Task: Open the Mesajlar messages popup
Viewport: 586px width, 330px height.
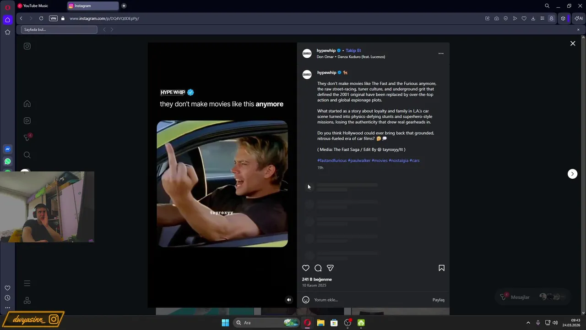Action: click(x=532, y=297)
